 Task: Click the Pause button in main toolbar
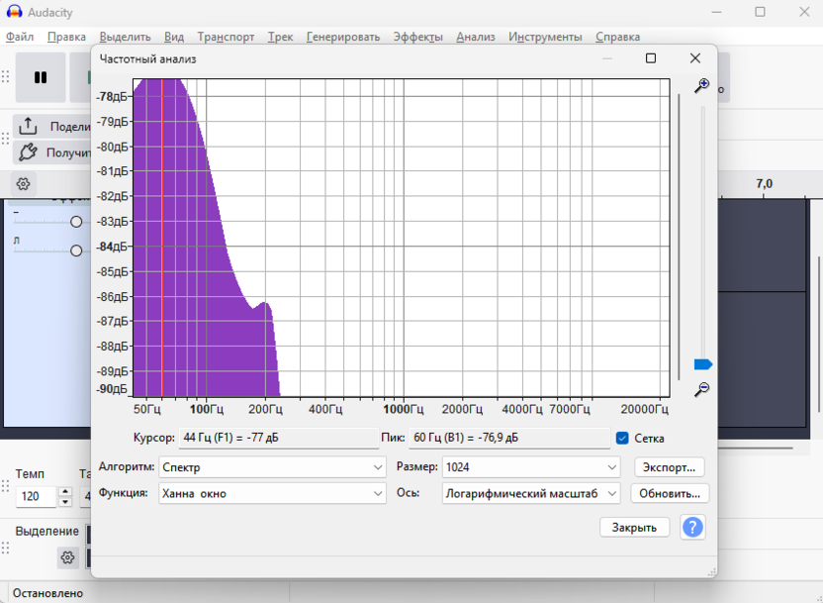[41, 77]
